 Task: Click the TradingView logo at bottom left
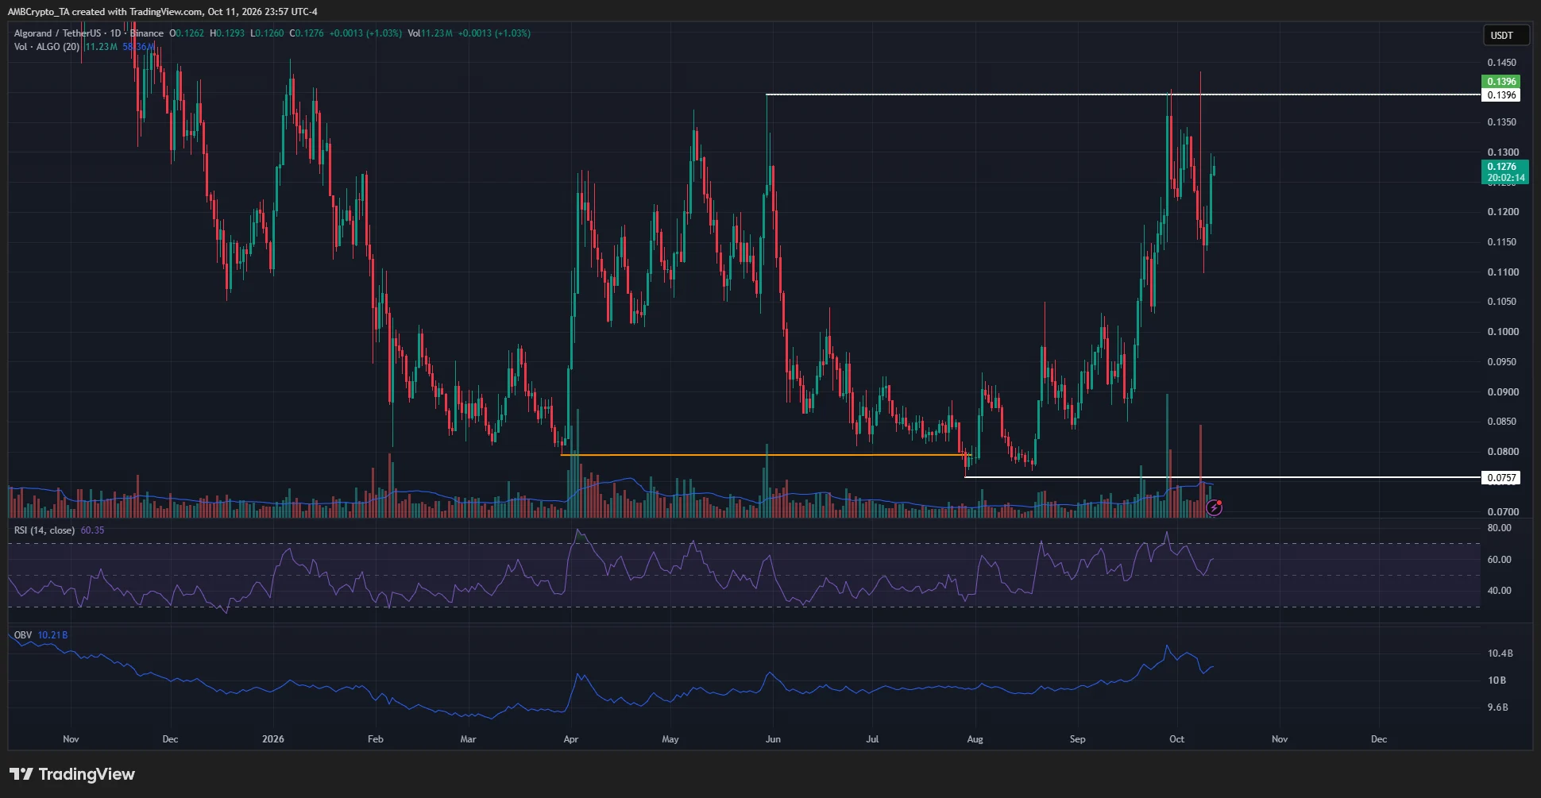tap(72, 774)
